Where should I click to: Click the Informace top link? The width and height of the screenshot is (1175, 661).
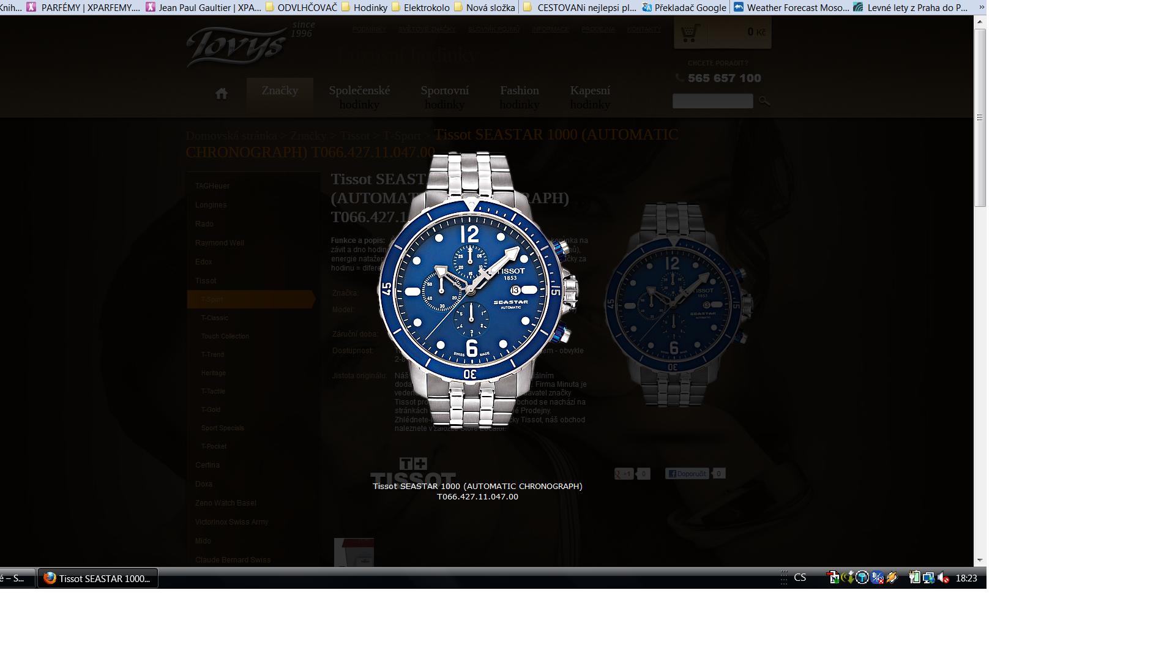550,29
